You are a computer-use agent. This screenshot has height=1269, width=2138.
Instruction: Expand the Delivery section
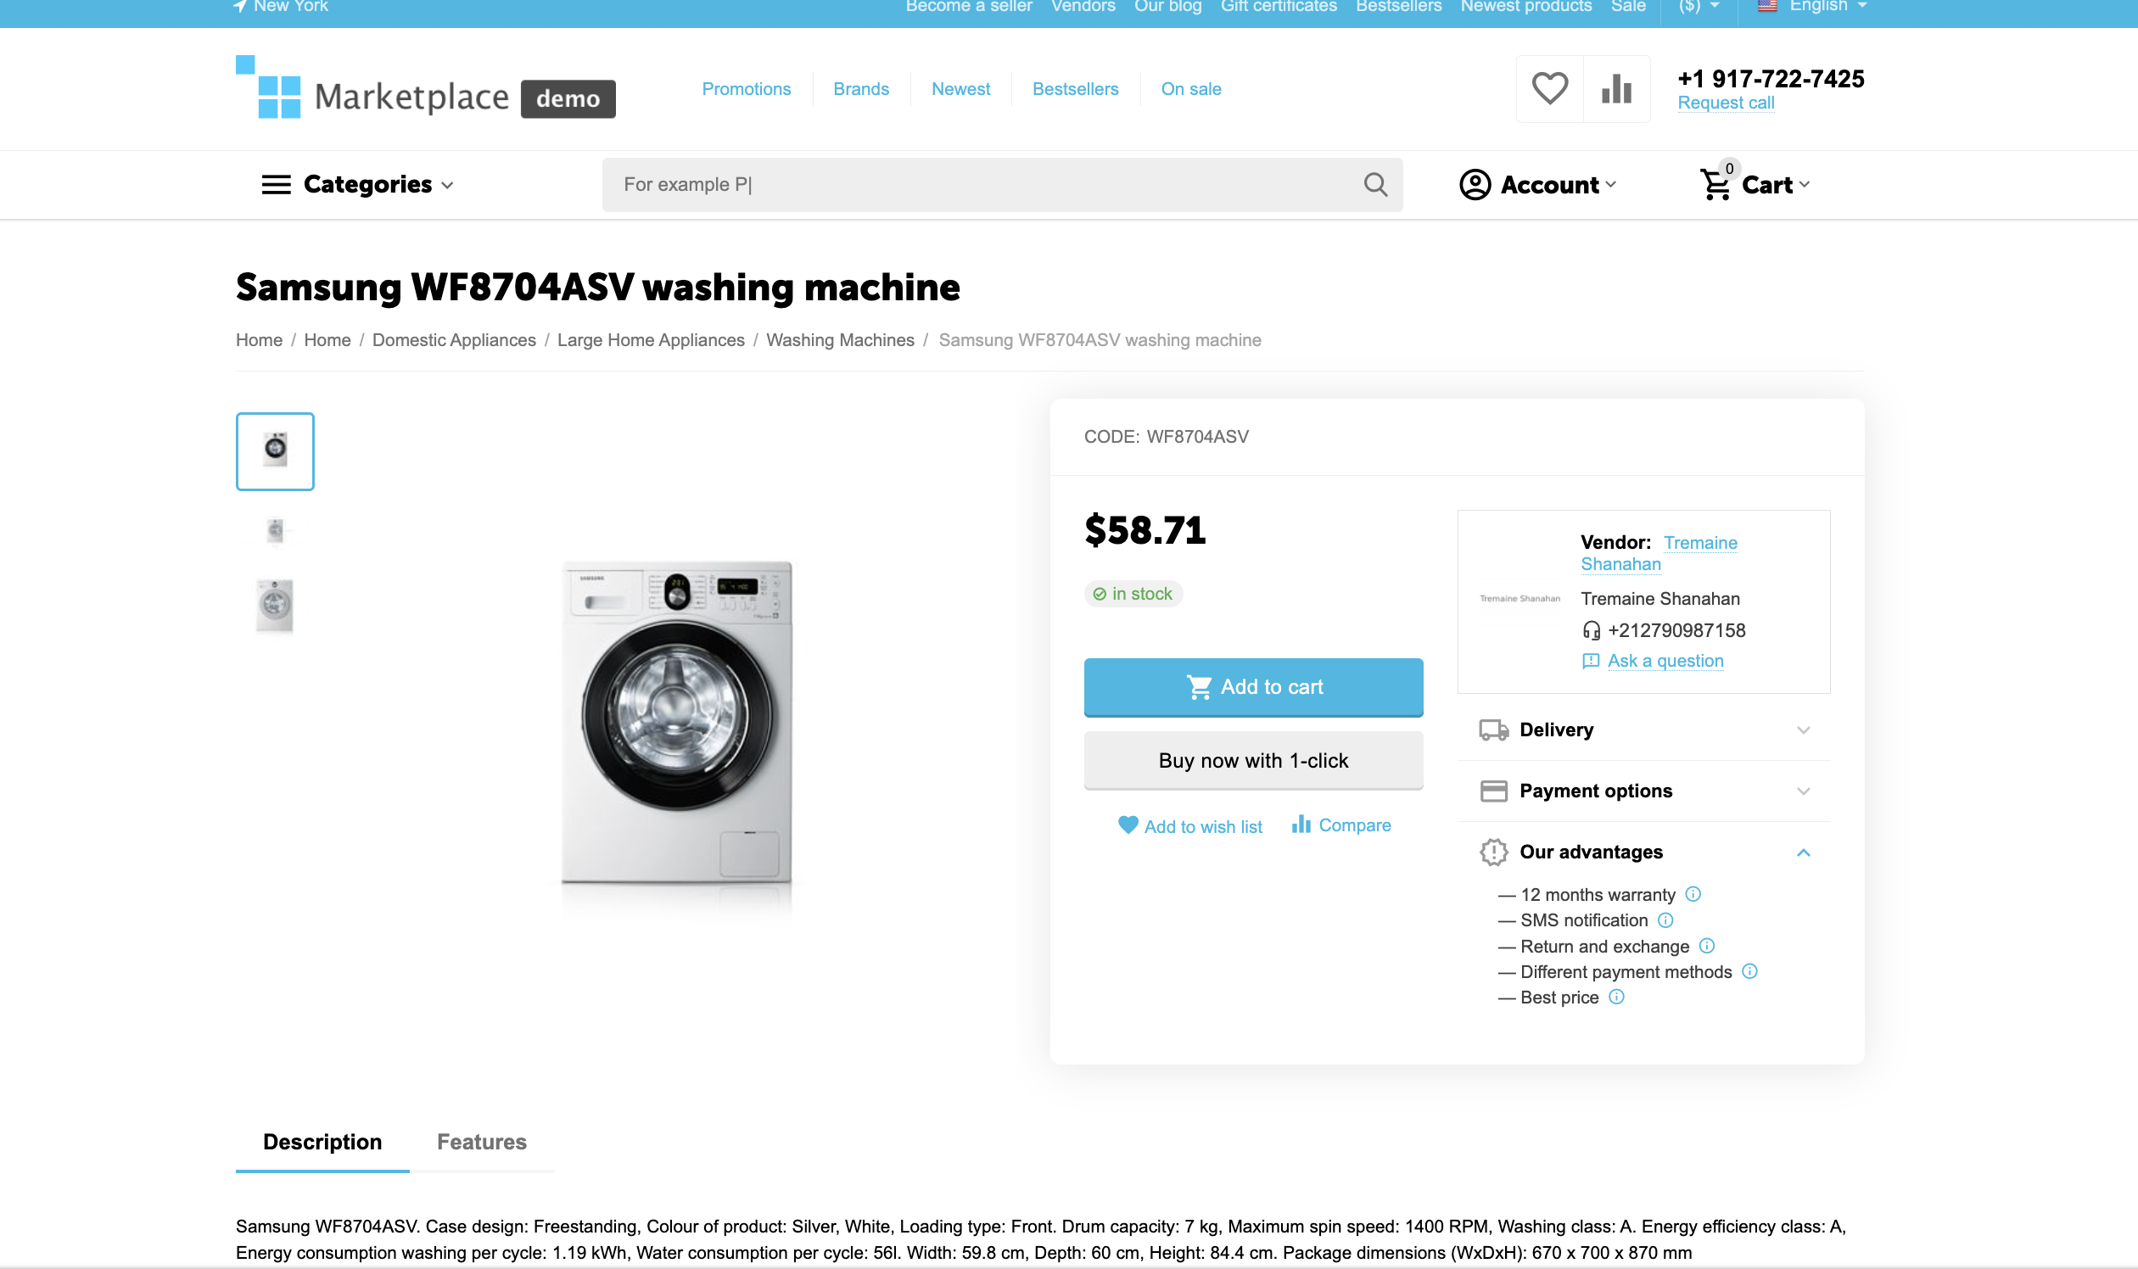1643,730
